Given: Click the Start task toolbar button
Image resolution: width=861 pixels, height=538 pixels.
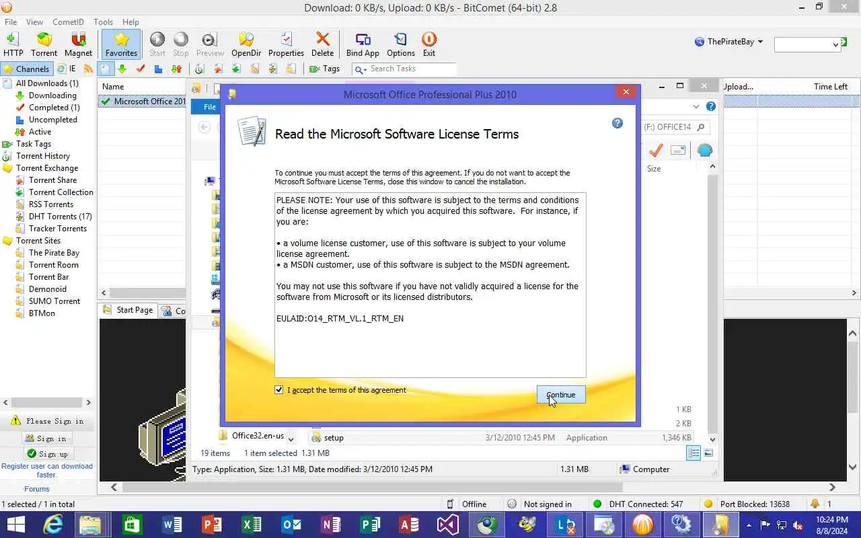Looking at the screenshot, I should click(157, 44).
